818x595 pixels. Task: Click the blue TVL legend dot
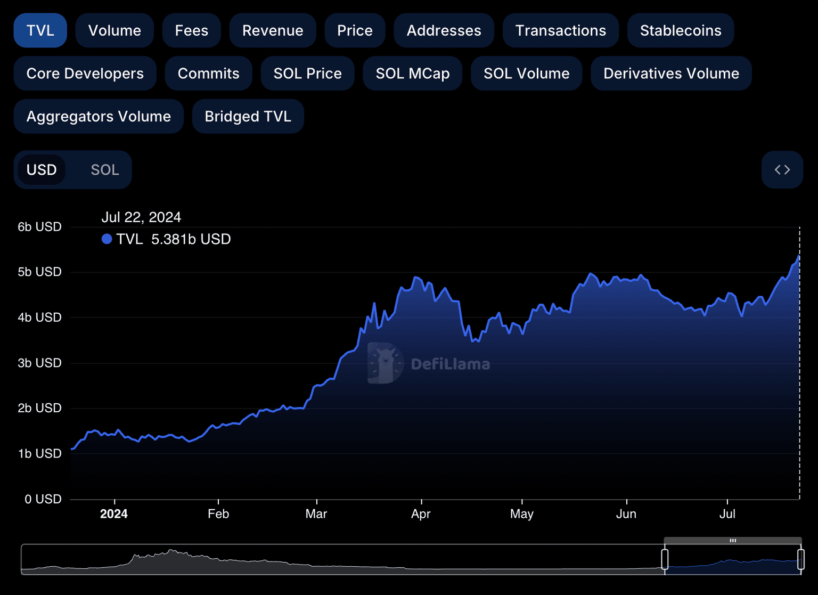pos(107,239)
